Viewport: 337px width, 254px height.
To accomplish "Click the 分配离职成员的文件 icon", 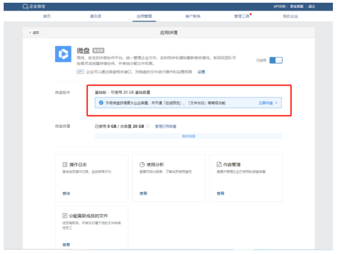I will (64, 216).
